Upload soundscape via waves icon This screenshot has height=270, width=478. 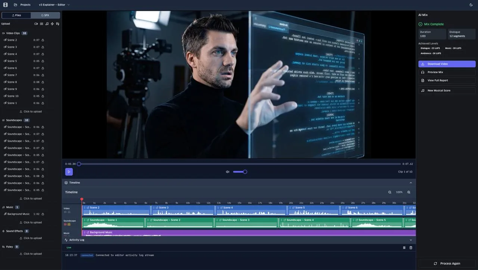41,24
